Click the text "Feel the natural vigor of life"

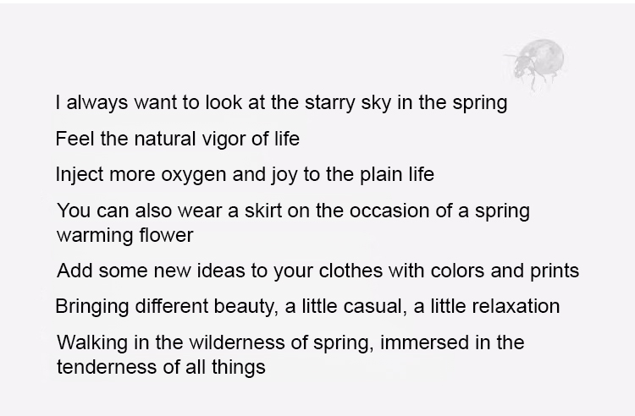[177, 138]
